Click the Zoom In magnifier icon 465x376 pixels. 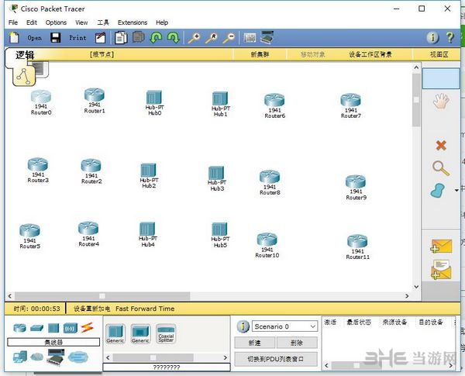(x=195, y=38)
